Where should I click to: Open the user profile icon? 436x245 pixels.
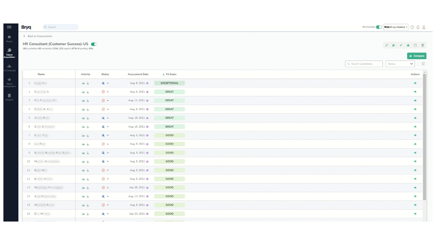(424, 27)
